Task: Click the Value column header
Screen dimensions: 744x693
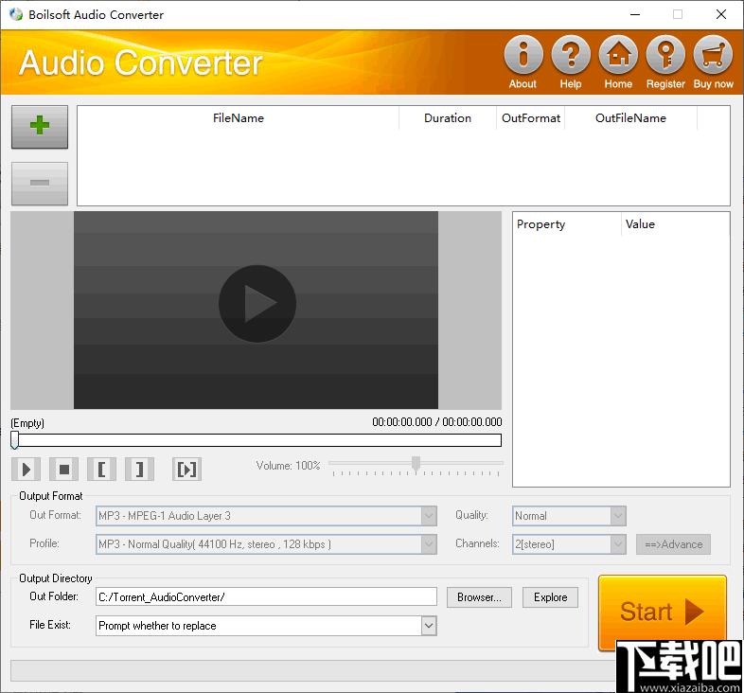Action: pyautogui.click(x=675, y=224)
